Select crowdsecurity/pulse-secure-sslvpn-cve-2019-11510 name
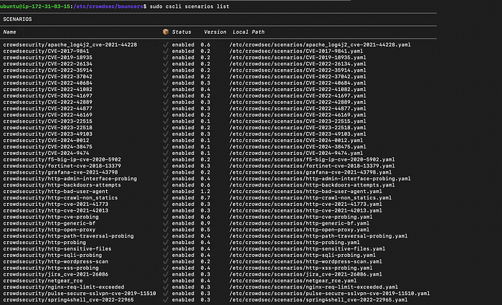Image resolution: width=502 pixels, height=305 pixels. pos(80,294)
